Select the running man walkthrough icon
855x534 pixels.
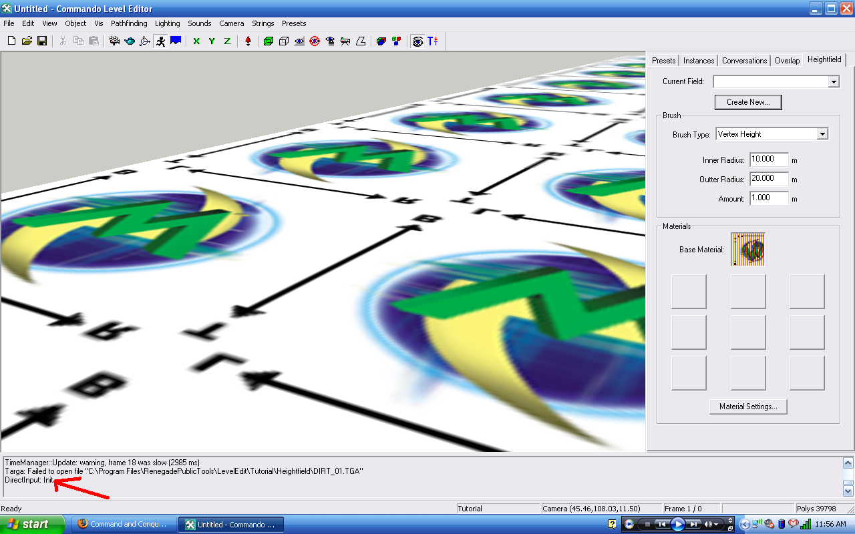pos(160,41)
